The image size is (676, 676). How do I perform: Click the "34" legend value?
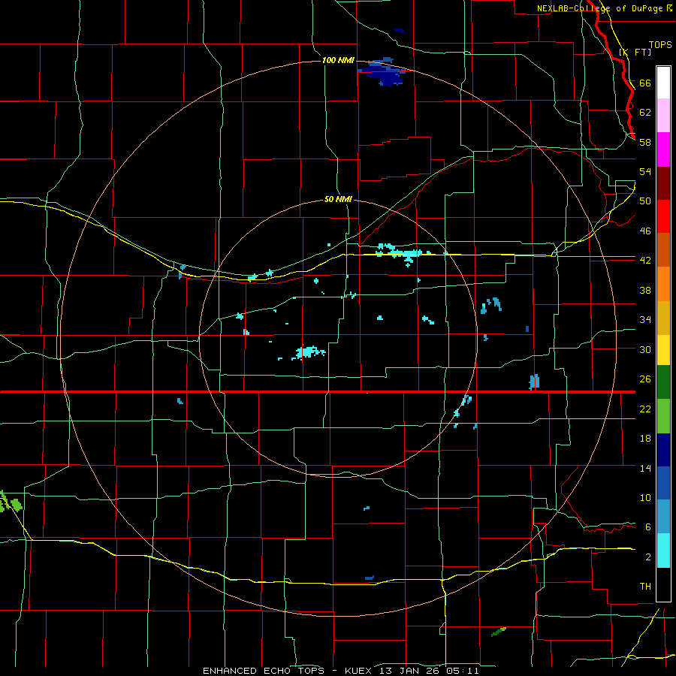(x=645, y=320)
